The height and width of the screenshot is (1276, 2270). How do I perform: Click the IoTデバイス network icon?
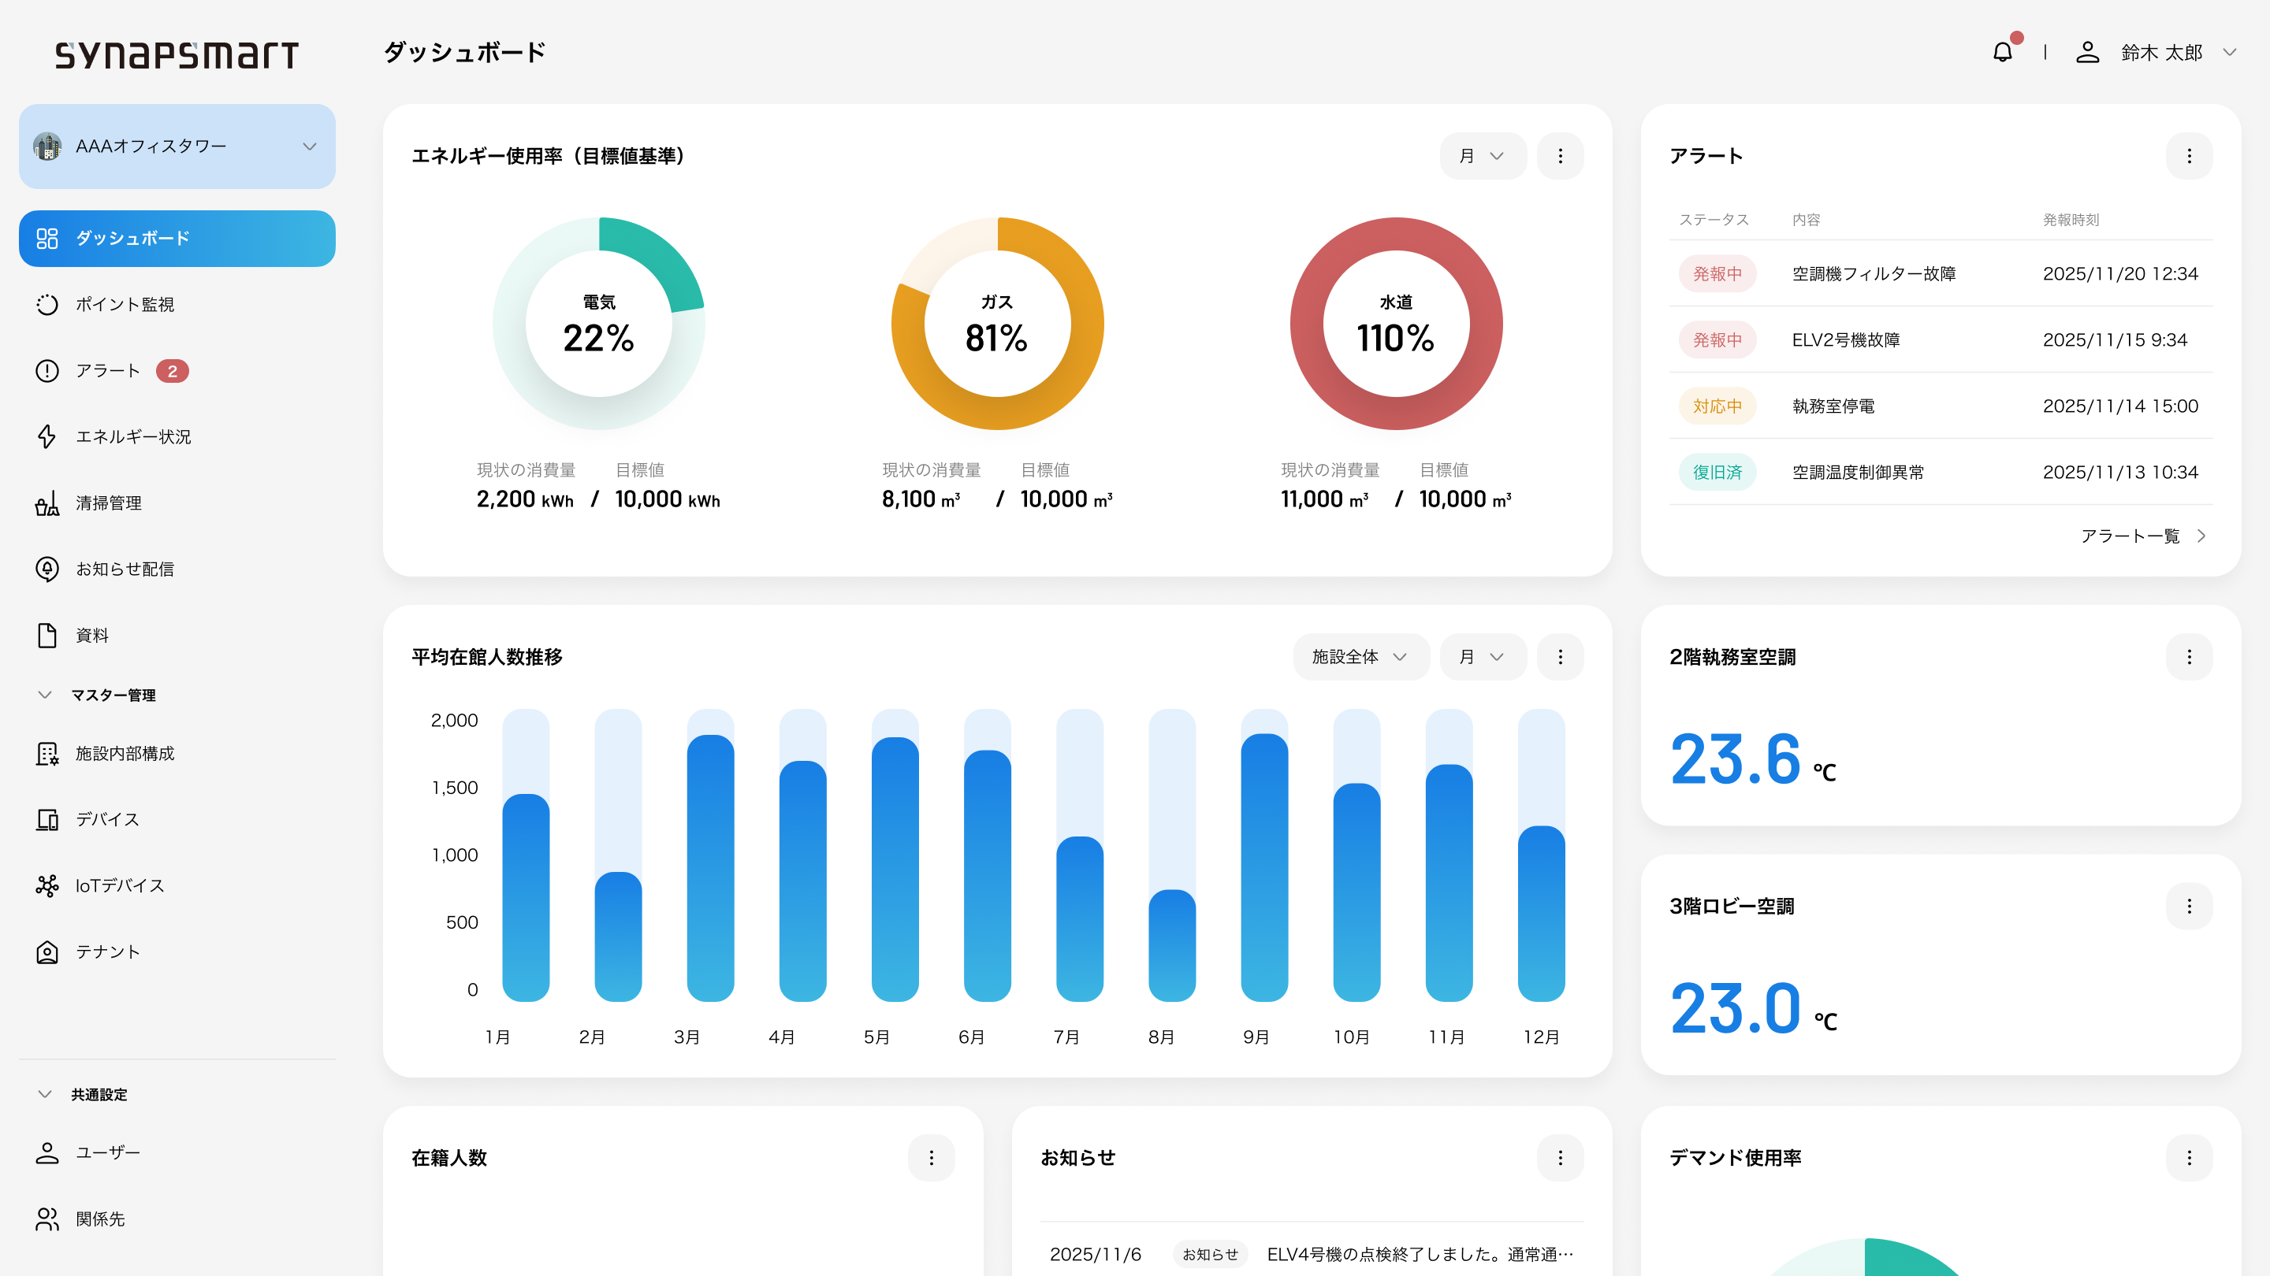pos(47,886)
